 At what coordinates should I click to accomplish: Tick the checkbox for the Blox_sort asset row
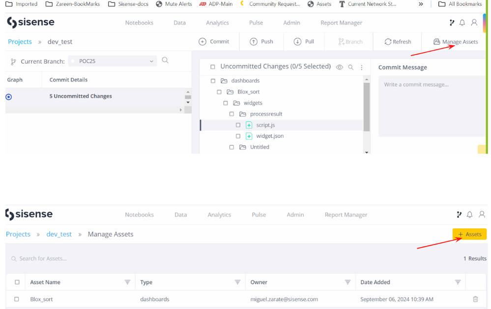tap(17, 299)
